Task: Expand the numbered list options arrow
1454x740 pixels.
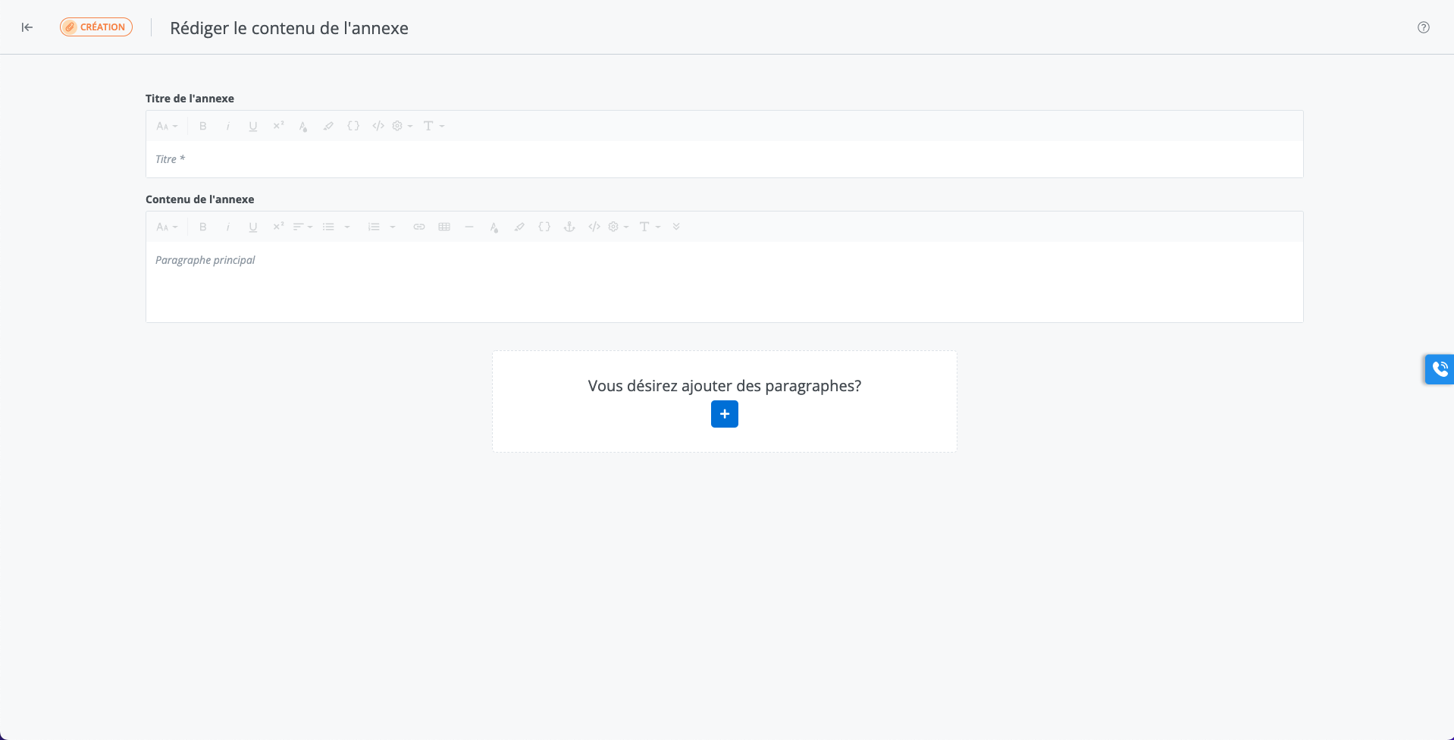Action: pos(393,227)
